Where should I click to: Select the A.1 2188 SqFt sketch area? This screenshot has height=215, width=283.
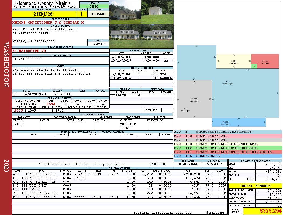228,83
